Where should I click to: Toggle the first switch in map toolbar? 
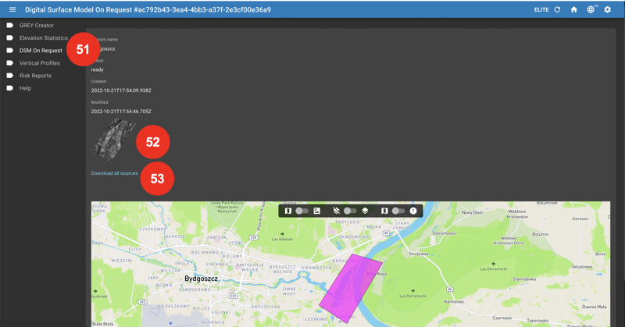[x=302, y=211]
